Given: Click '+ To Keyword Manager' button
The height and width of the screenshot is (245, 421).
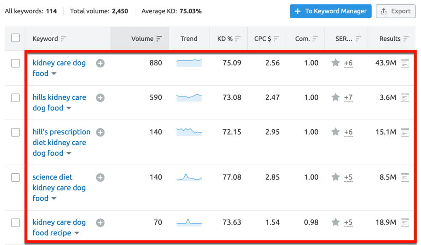Looking at the screenshot, I should (x=331, y=11).
